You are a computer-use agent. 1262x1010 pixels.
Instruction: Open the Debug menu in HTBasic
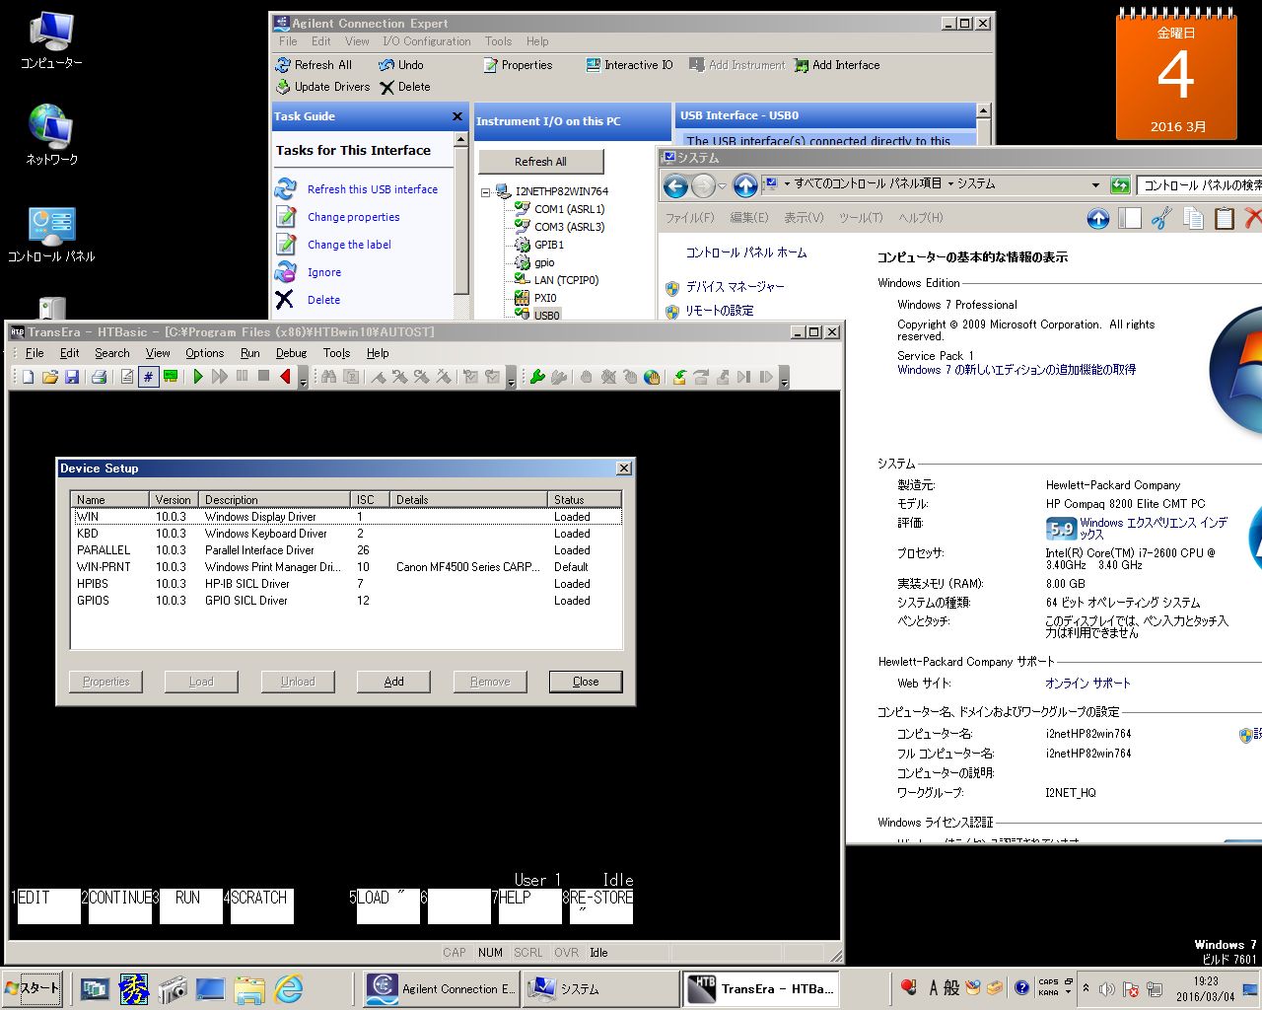(x=291, y=353)
